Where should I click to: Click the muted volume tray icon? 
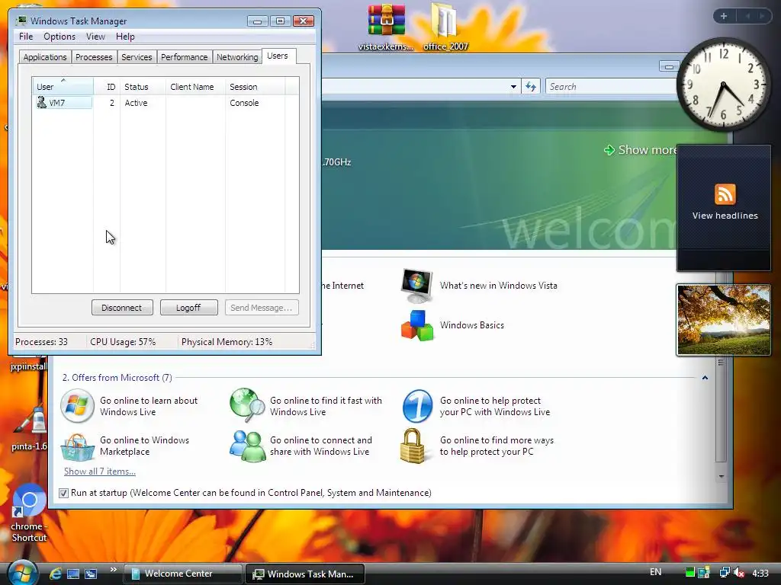739,573
